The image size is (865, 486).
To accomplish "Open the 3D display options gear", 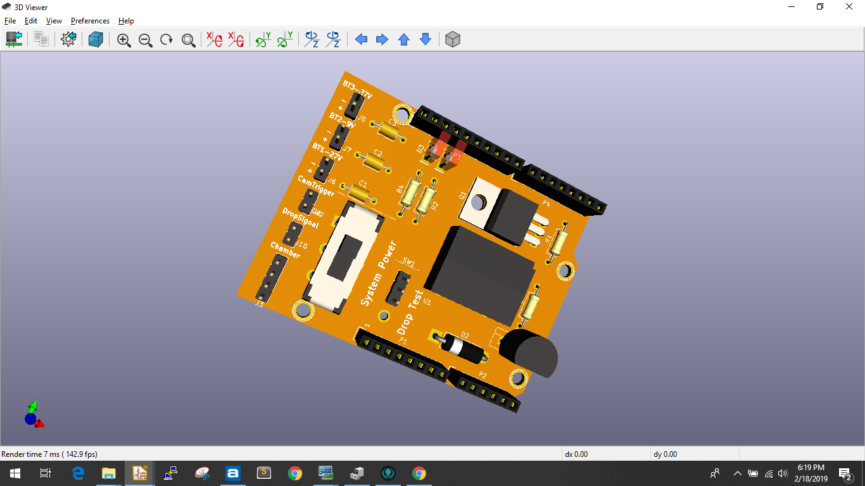I will point(68,39).
